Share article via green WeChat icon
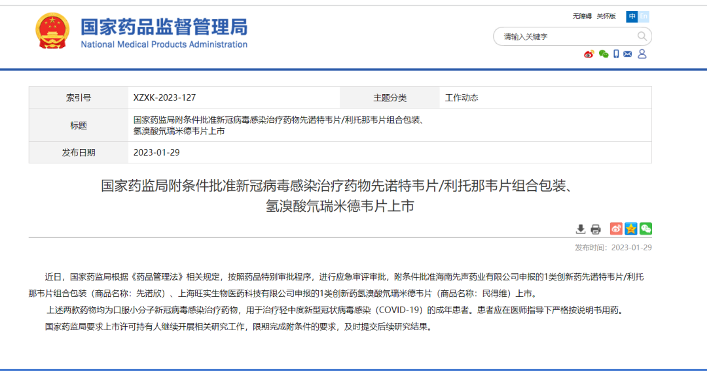This screenshot has width=707, height=372. 646,229
